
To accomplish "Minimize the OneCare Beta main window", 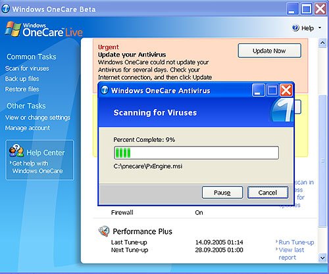I will (292, 9).
